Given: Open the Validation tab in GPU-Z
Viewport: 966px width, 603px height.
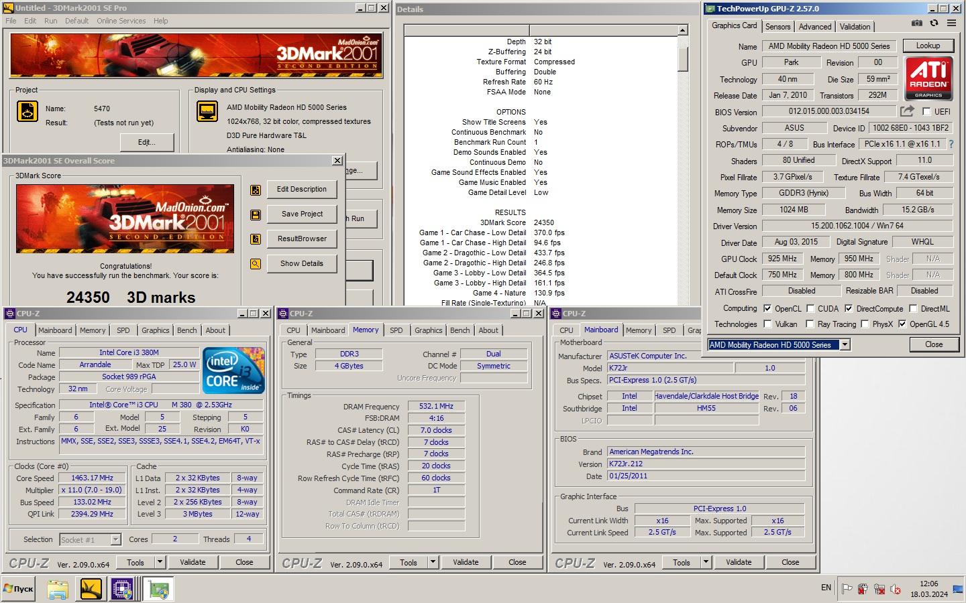Looking at the screenshot, I should click(855, 27).
